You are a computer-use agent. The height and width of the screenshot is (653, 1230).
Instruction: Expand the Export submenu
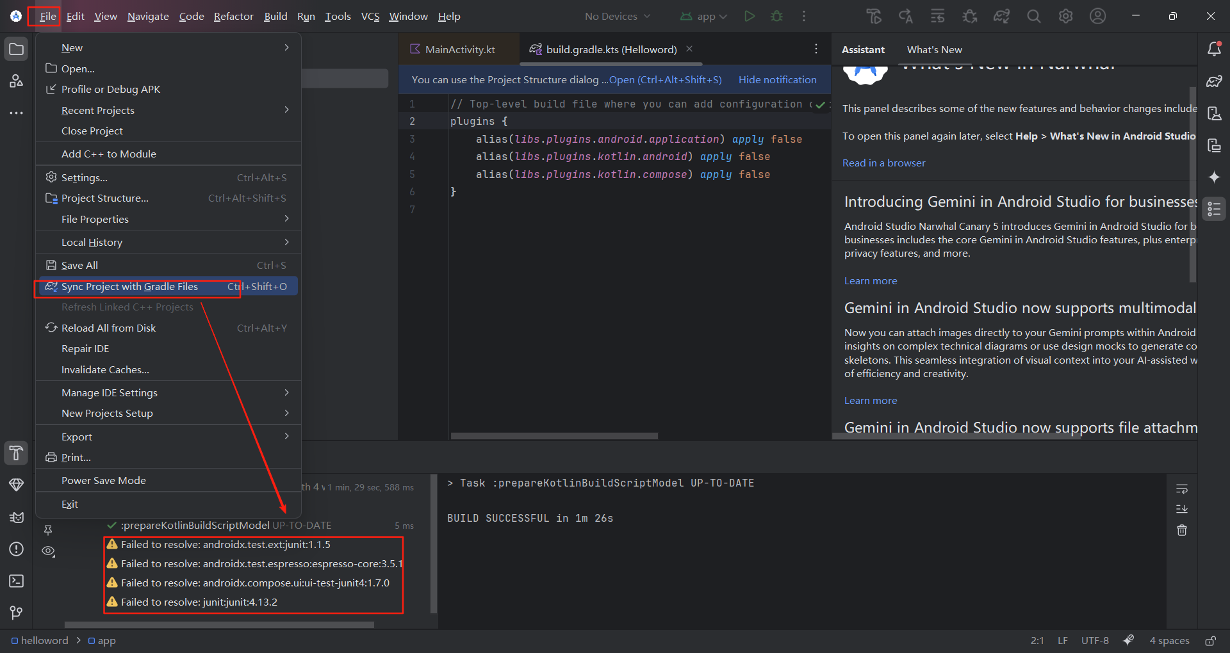pyautogui.click(x=168, y=437)
